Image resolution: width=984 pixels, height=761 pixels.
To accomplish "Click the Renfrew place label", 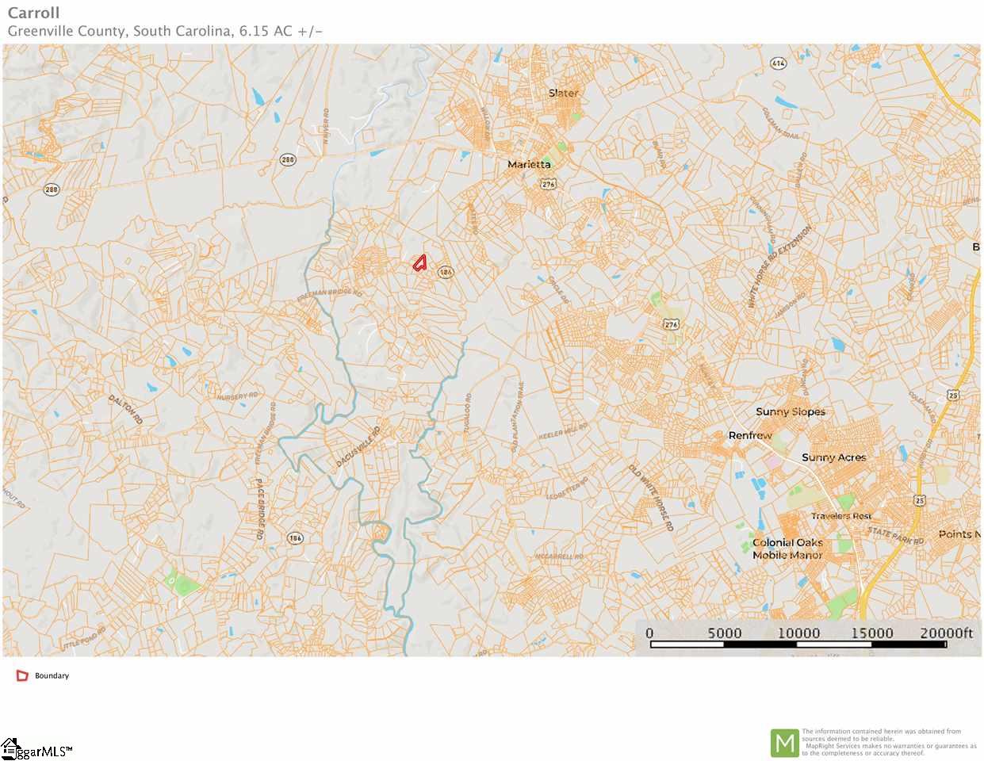I will 750,435.
